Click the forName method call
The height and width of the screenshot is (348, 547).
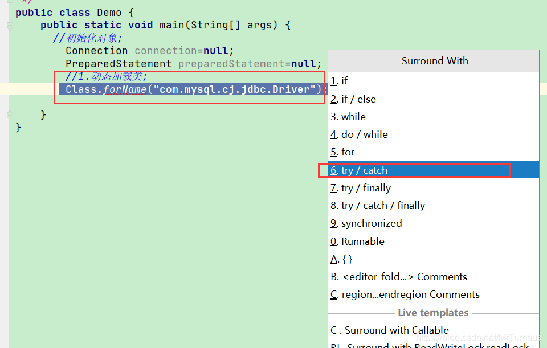tap(125, 89)
